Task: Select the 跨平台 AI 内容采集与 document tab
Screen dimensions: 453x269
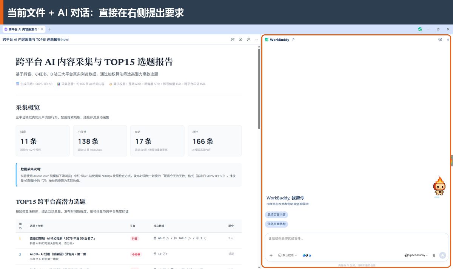Action: (x=23, y=29)
